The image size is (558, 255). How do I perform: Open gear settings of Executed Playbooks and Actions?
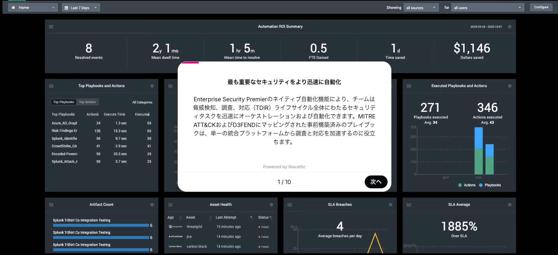click(x=510, y=86)
